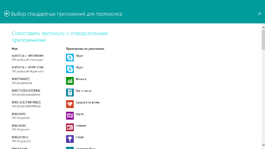This screenshot has height=149, width=265.
Task: Click page title Выбор стандартных приложений
Action: coord(67,14)
